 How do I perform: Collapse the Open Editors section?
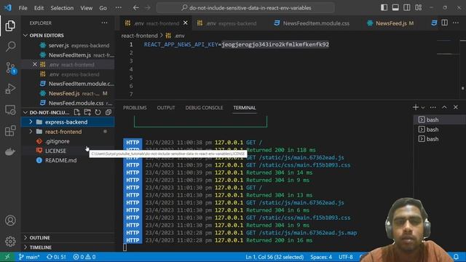pos(25,36)
